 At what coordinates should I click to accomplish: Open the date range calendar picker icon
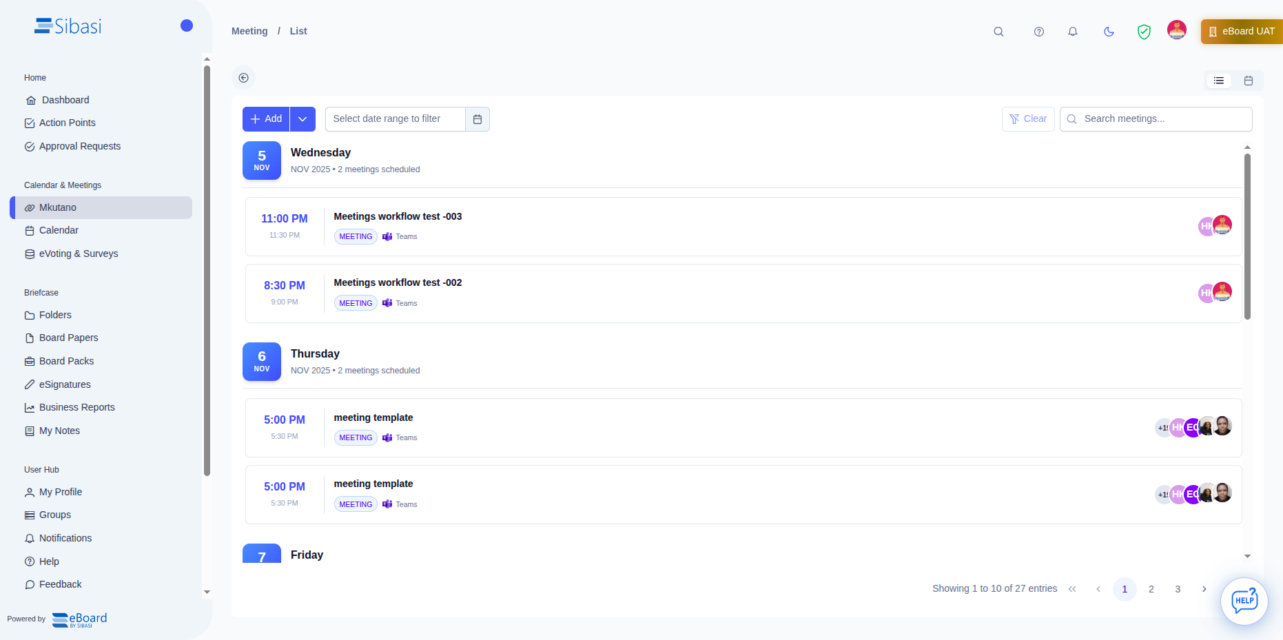[478, 119]
